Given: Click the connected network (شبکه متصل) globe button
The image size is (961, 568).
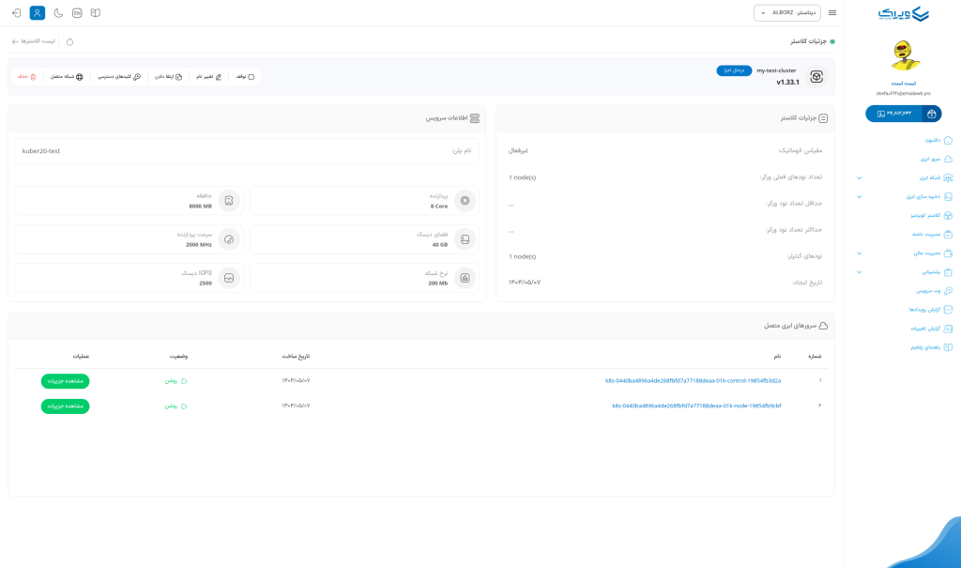Looking at the screenshot, I should coord(67,77).
